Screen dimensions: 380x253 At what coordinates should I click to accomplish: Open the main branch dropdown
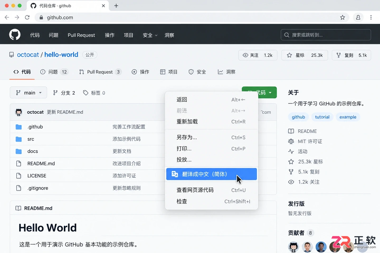click(28, 93)
